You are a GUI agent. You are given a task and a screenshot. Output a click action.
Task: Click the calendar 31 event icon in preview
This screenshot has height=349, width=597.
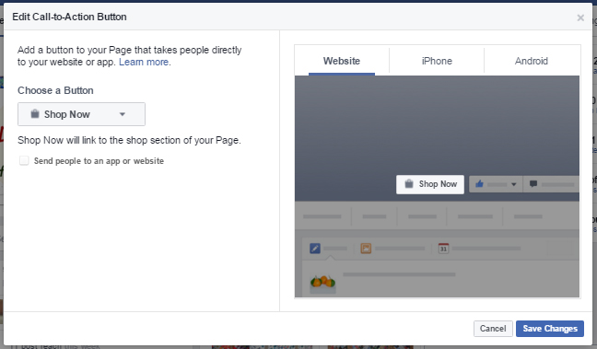tap(443, 249)
